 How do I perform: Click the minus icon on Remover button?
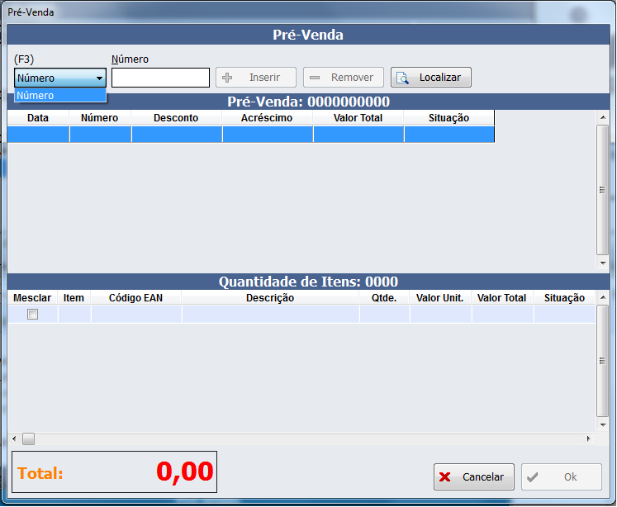tap(315, 78)
